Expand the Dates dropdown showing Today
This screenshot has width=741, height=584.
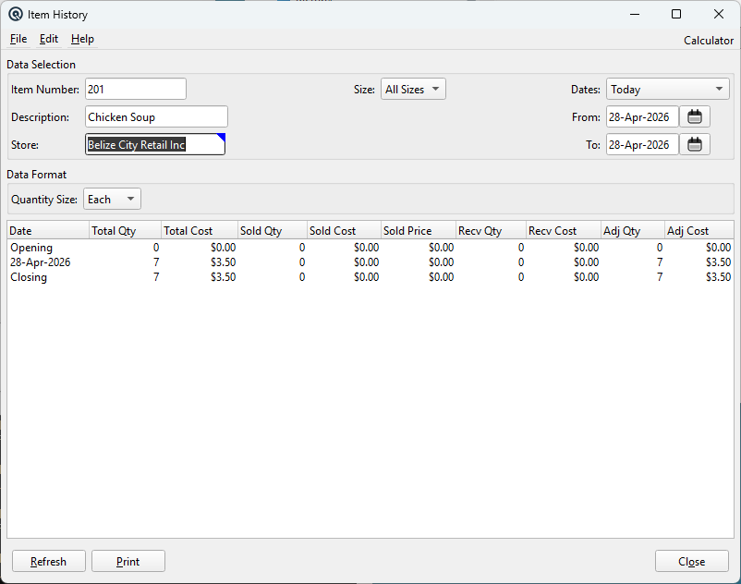tap(667, 89)
